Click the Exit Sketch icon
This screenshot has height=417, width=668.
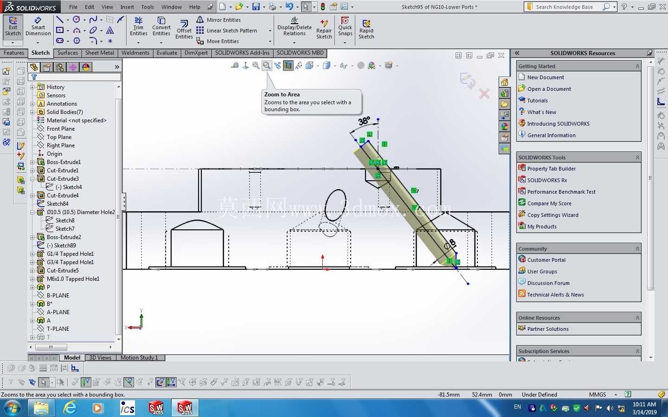click(13, 27)
